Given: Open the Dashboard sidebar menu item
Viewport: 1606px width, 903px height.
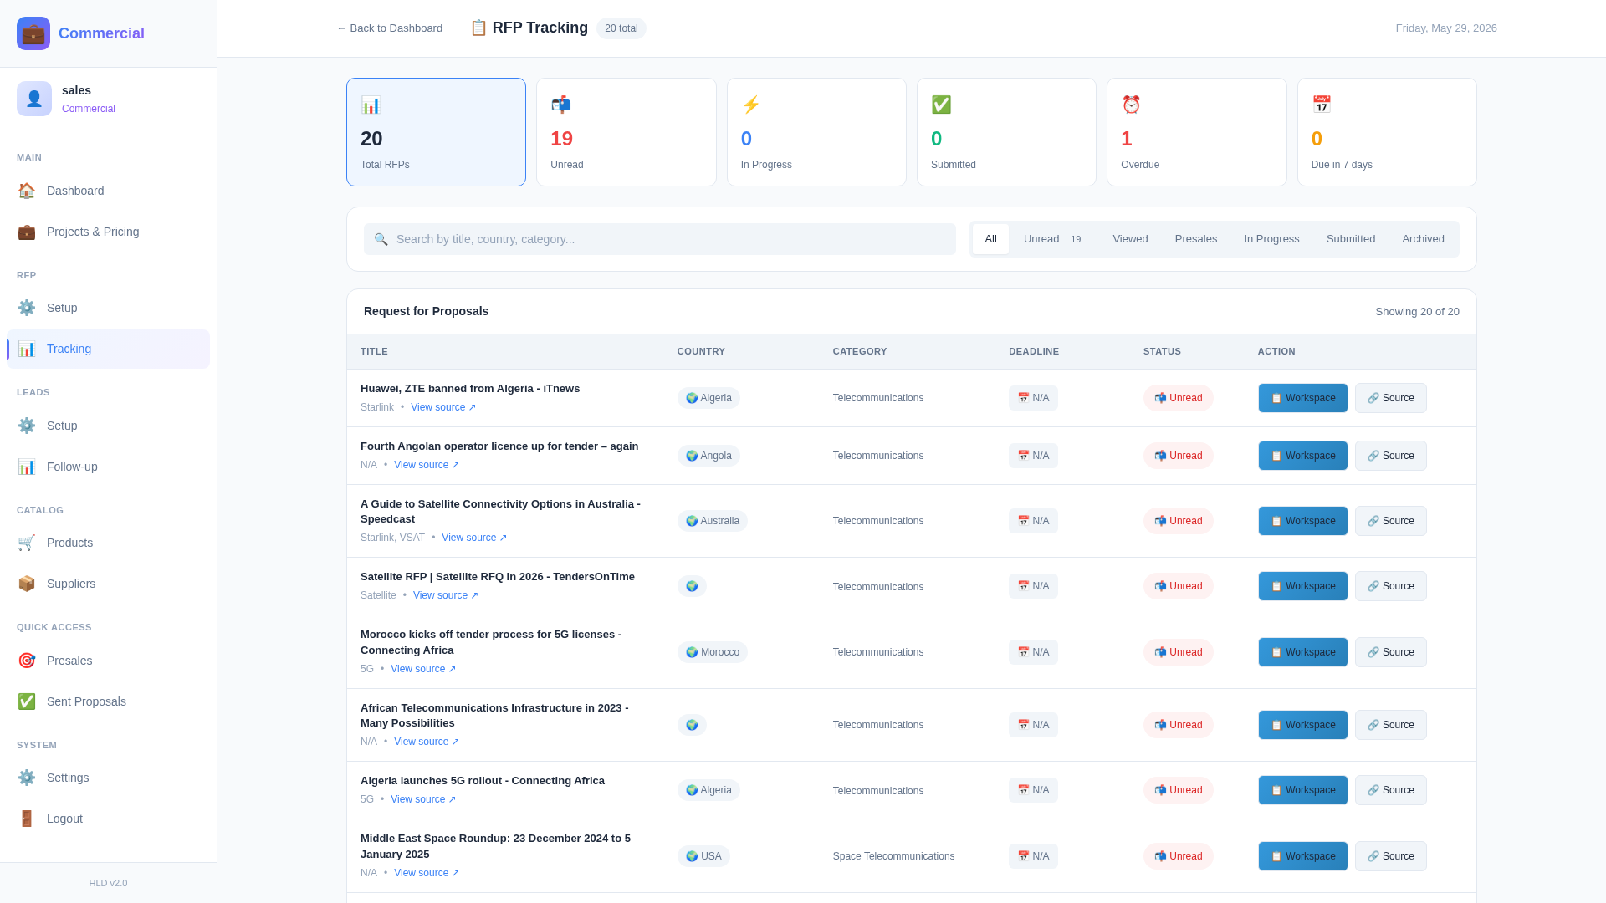Looking at the screenshot, I should (108, 191).
